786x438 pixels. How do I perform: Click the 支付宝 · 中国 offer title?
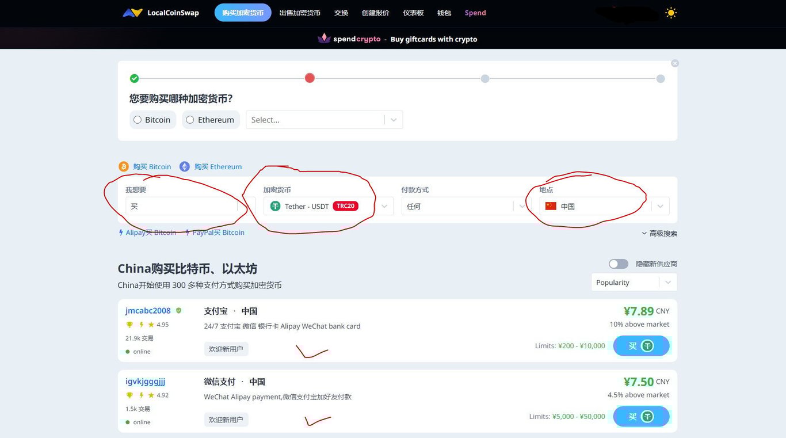[x=231, y=311]
